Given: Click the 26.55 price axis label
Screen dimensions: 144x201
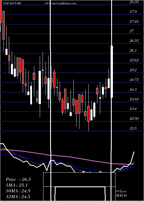Looking at the screenshot, I should tap(134, 41).
